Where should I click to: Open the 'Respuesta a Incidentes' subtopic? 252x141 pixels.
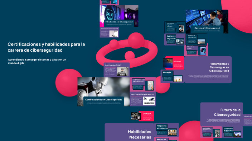point(166,130)
